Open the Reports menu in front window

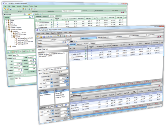[x=53, y=33]
